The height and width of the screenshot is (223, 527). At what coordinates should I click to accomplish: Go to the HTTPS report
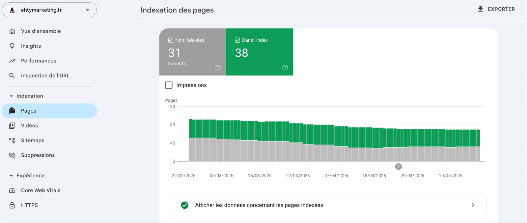pyautogui.click(x=49, y=205)
